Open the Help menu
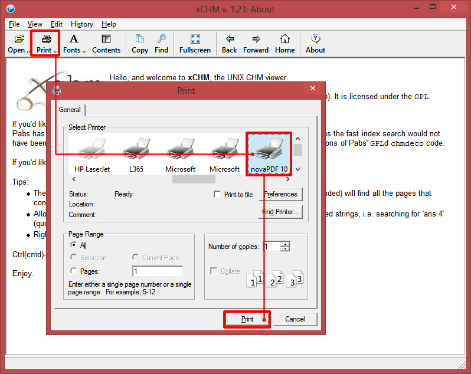The width and height of the screenshot is (471, 374). tap(109, 24)
